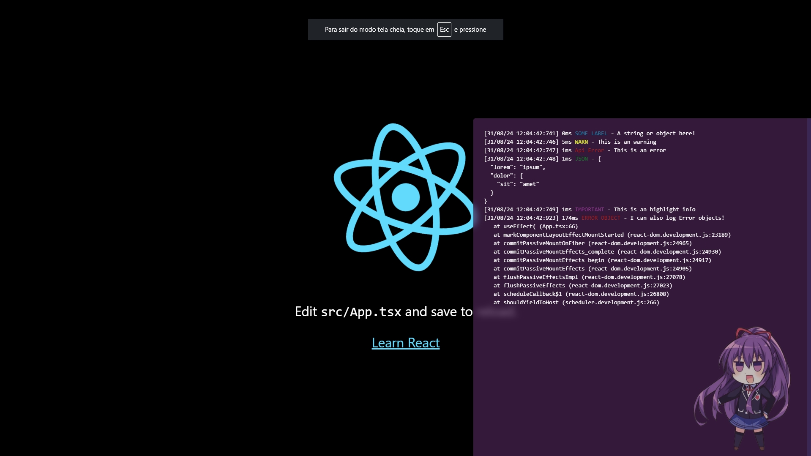This screenshot has height=456, width=811.
Task: Click the "sit": "amet" JSON line
Action: coord(518,184)
